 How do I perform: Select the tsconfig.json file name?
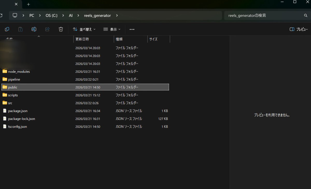(17, 127)
